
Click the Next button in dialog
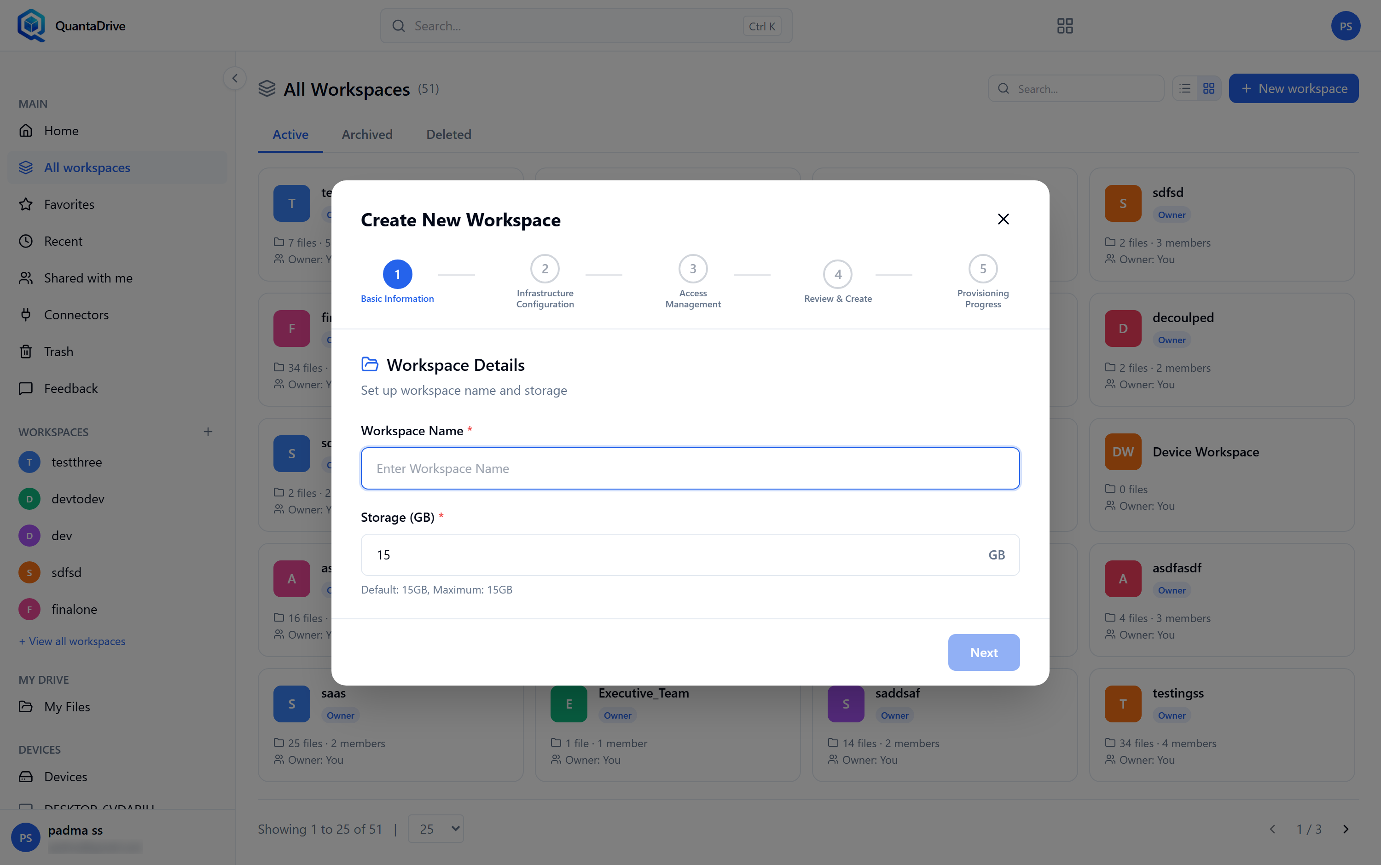(983, 652)
